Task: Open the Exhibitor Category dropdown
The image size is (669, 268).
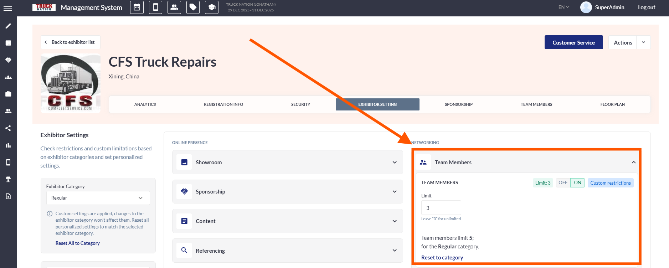Action: point(98,198)
